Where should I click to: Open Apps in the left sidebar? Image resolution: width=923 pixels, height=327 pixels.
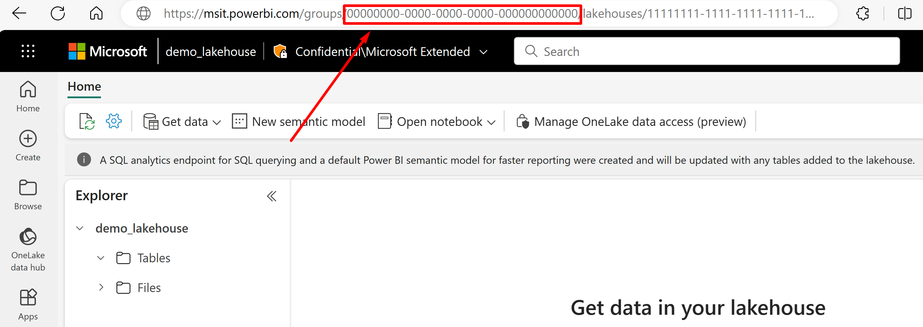(28, 305)
